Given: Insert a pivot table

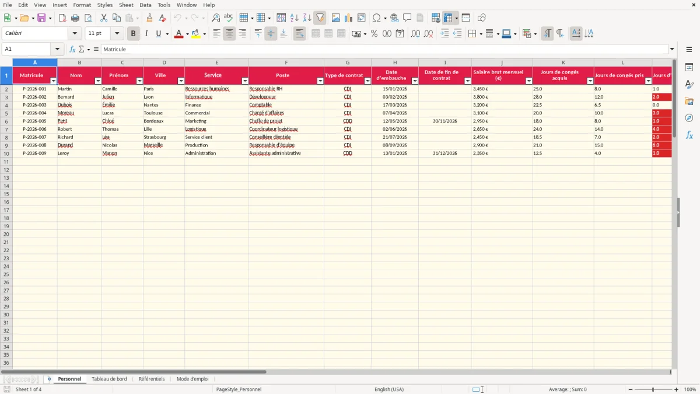Looking at the screenshot, I should pos(362,18).
